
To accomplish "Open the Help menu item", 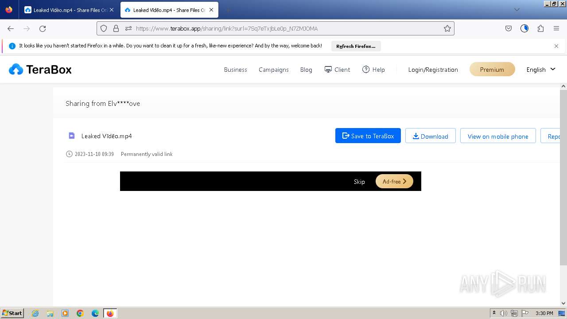I will [x=373, y=70].
